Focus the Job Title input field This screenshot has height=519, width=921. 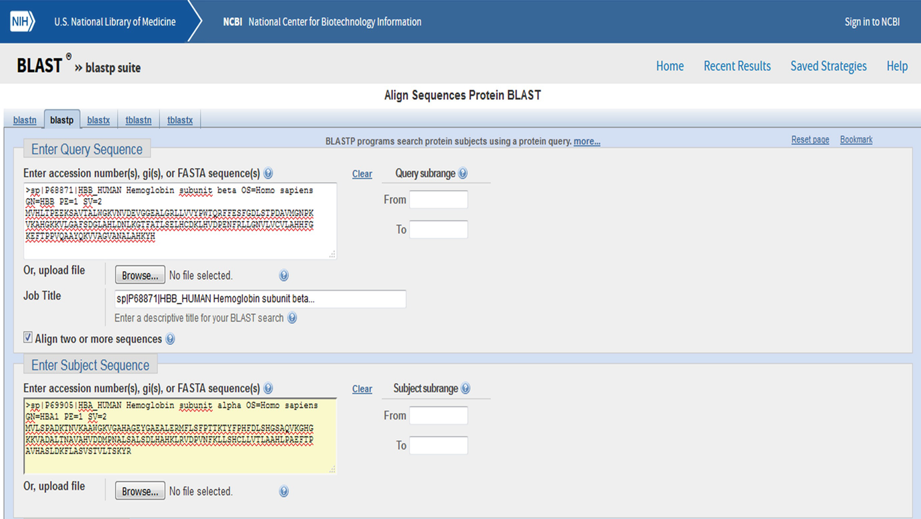click(x=260, y=299)
